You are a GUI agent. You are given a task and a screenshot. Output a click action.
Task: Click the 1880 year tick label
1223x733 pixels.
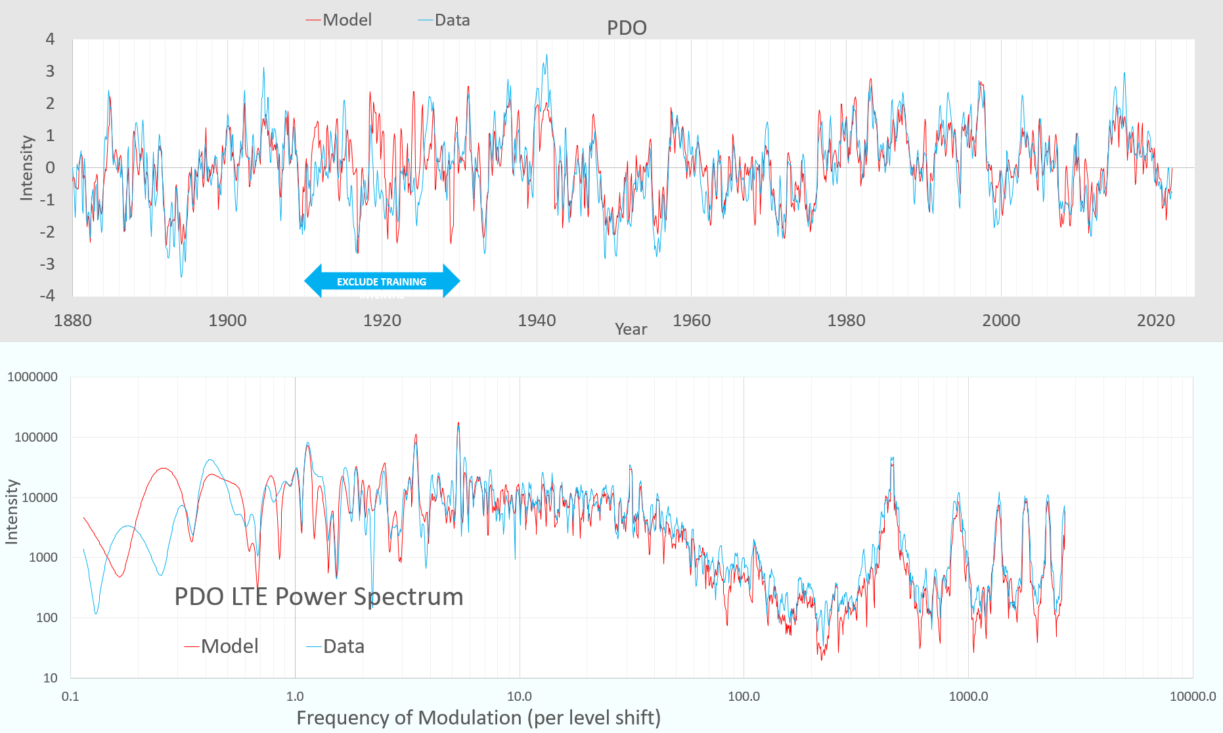pyautogui.click(x=72, y=320)
